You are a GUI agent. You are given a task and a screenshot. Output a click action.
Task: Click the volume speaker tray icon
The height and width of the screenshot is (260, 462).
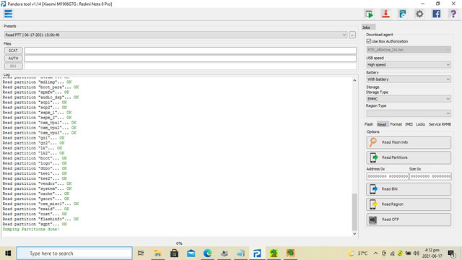click(417, 253)
